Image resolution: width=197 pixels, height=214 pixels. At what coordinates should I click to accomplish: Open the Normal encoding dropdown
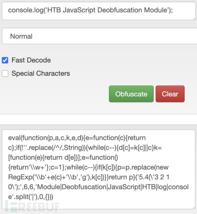coord(98,36)
